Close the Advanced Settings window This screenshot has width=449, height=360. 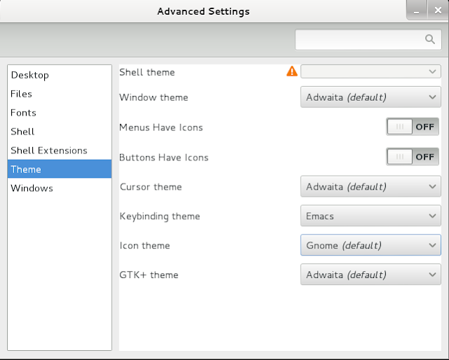click(438, 11)
